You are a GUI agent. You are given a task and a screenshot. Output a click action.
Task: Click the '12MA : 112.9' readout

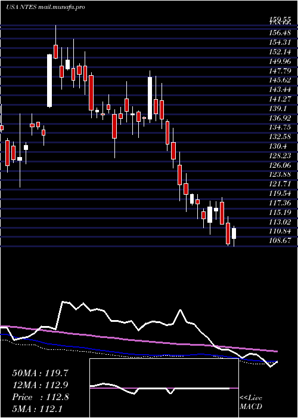[x=40, y=385]
